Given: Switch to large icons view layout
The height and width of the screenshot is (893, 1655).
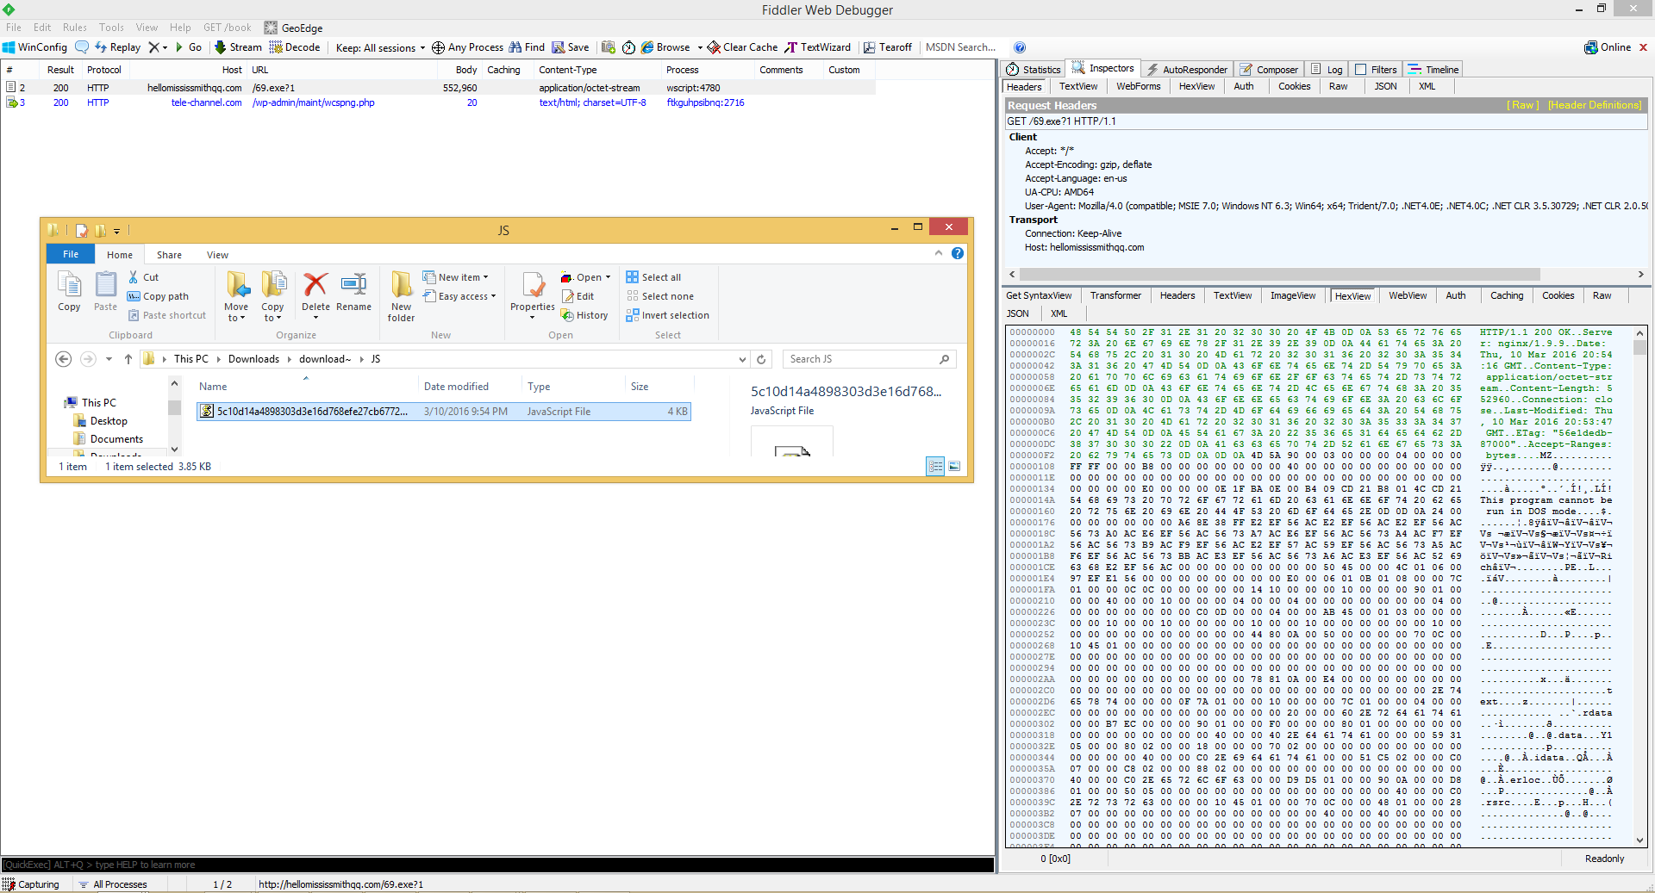Looking at the screenshot, I should (x=954, y=467).
